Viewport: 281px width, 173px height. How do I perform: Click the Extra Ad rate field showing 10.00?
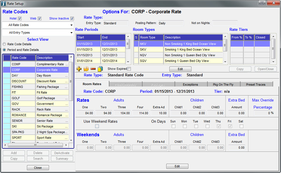[159, 113]
